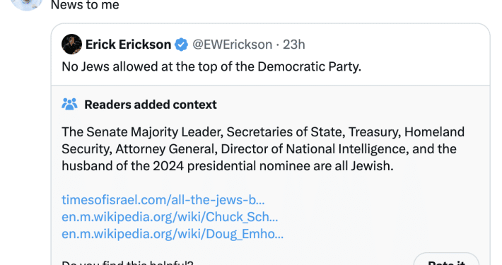Click the Rate it button
This screenshot has width=502, height=265.
coord(446,261)
